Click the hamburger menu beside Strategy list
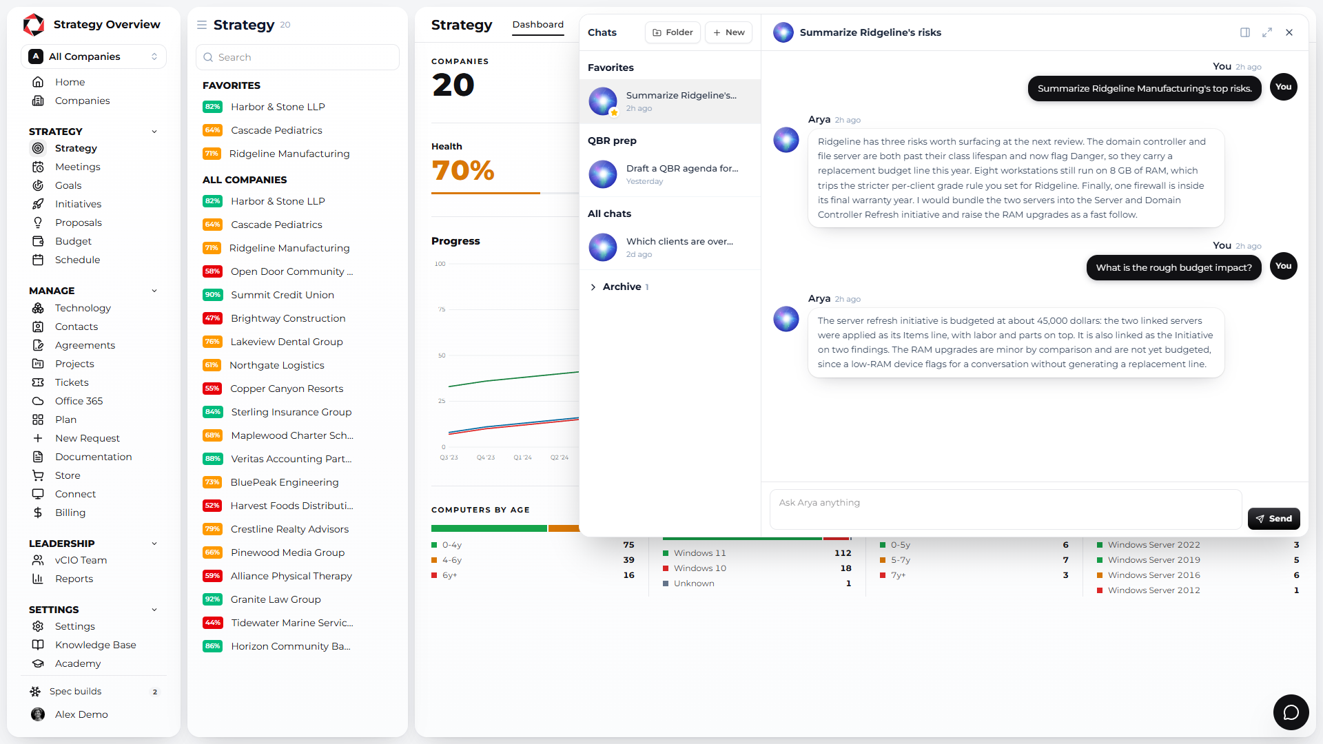Image resolution: width=1323 pixels, height=744 pixels. [x=202, y=25]
